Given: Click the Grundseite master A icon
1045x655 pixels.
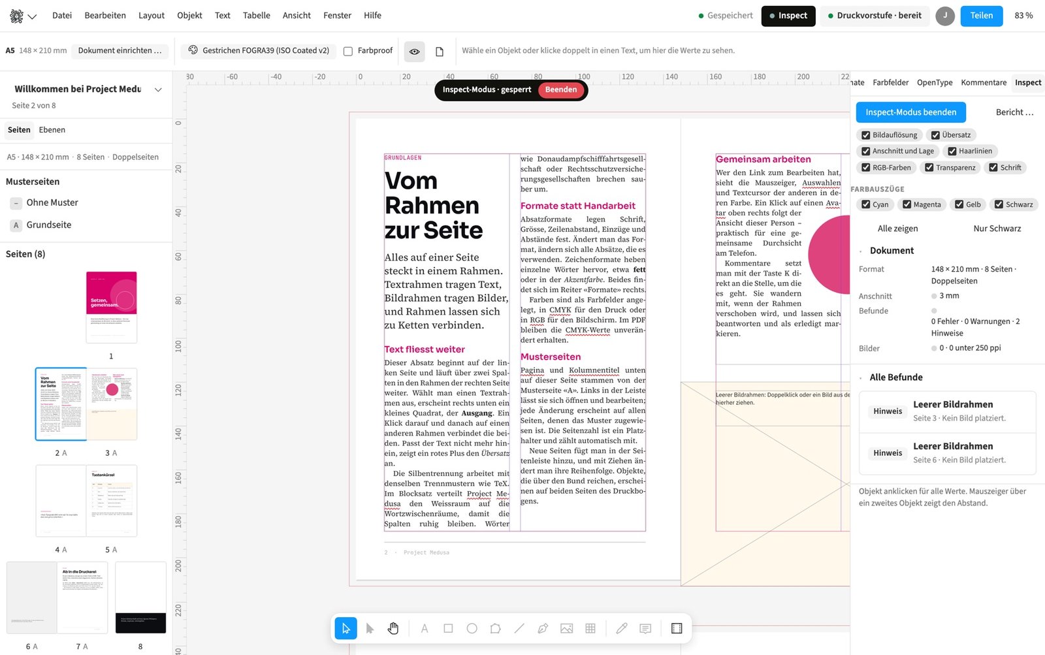Looking at the screenshot, I should tap(16, 225).
